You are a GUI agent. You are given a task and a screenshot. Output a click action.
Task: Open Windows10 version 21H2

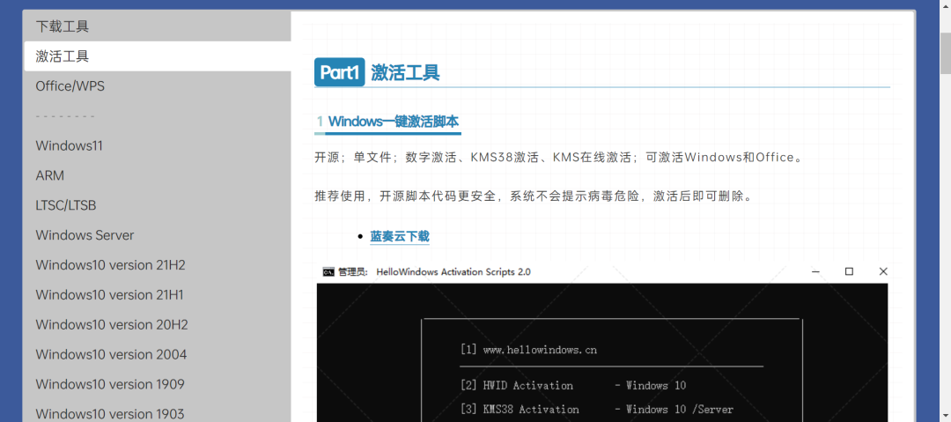[157, 264]
